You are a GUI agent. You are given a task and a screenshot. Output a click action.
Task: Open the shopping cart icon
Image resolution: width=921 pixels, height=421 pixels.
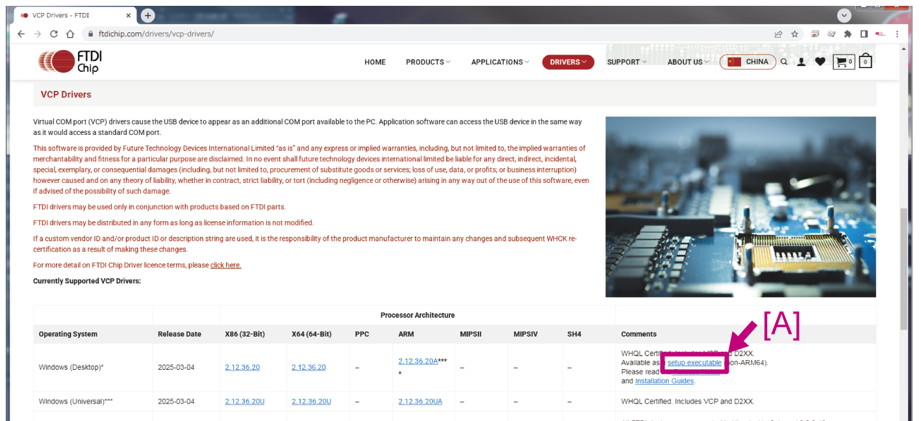click(x=842, y=62)
